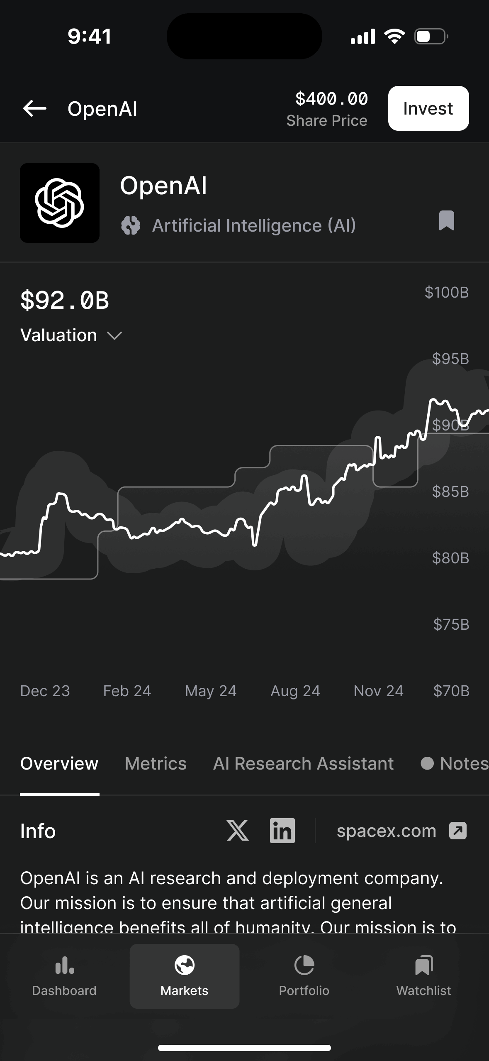Toggle the bookmark icon for OpenAI

click(x=446, y=220)
